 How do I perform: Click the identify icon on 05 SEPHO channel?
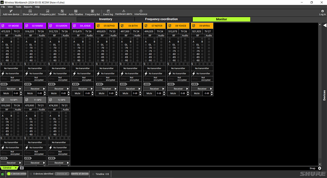(98, 26)
